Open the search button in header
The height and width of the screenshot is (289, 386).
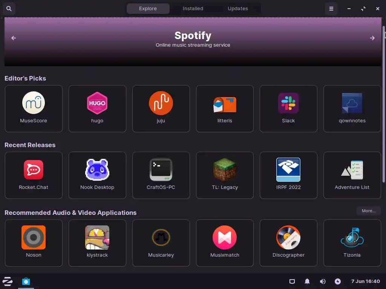click(9, 9)
